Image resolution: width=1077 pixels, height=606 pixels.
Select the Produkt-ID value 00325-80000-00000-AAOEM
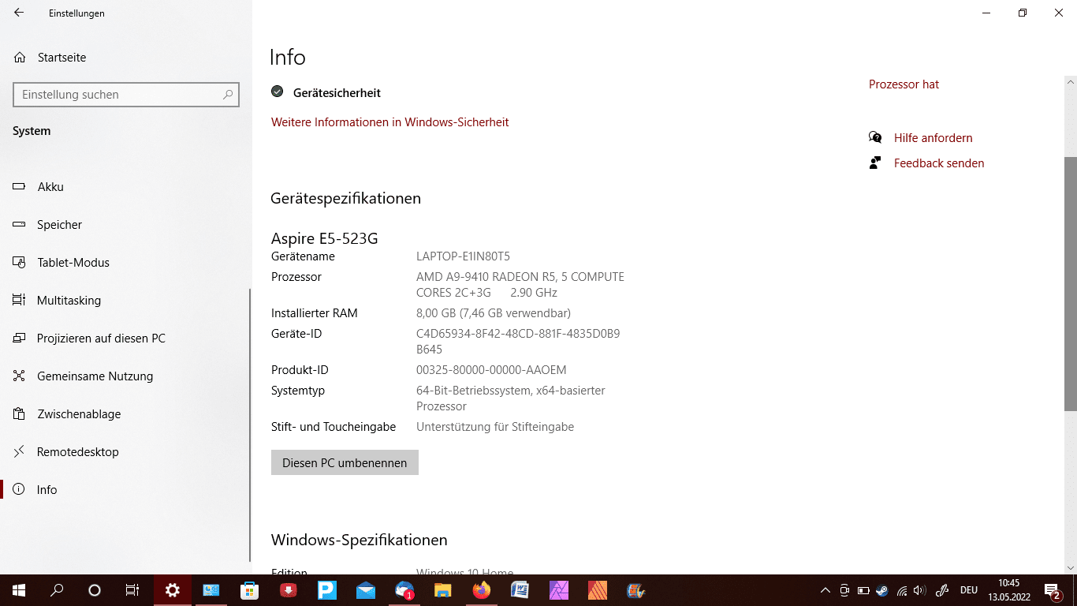491,370
